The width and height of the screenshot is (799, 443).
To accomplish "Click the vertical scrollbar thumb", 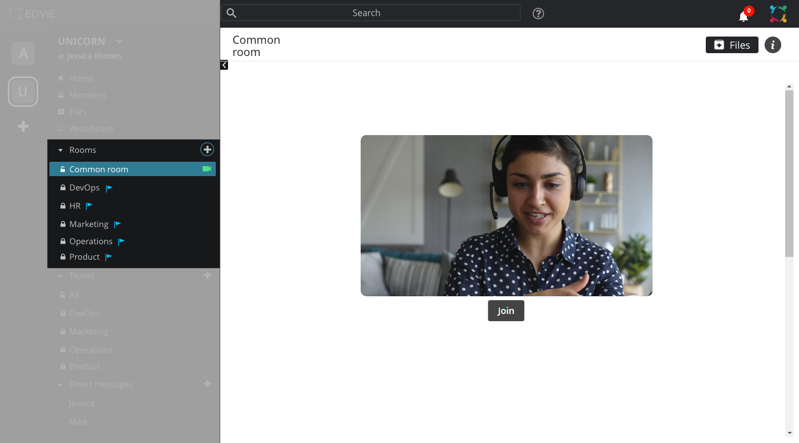I will pyautogui.click(x=789, y=173).
